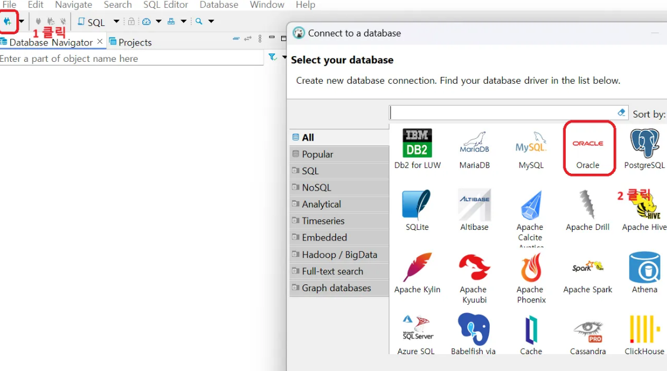The width and height of the screenshot is (667, 371).
Task: Open the Edit menu
Action: 35,4
